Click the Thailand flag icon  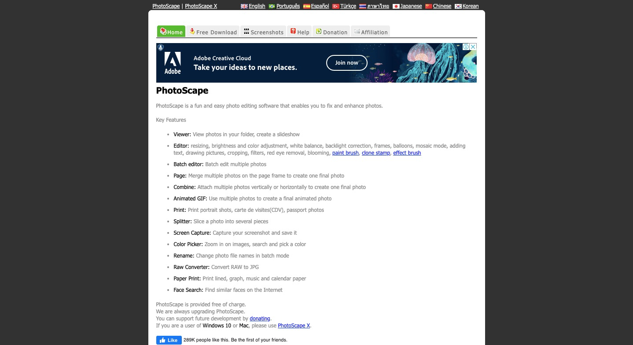[362, 6]
